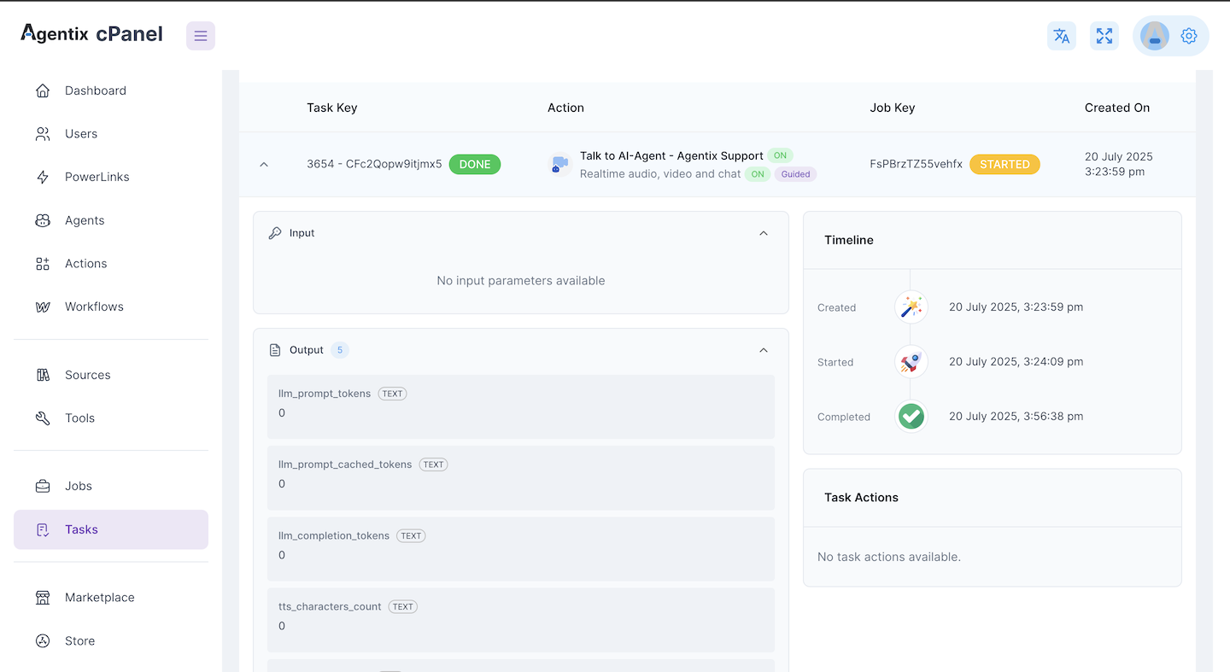Open the Dashboard menu item
This screenshot has width=1230, height=672.
[95, 91]
